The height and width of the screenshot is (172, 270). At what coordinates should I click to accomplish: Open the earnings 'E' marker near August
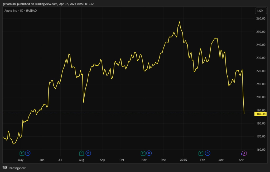pyautogui.click(x=82, y=153)
